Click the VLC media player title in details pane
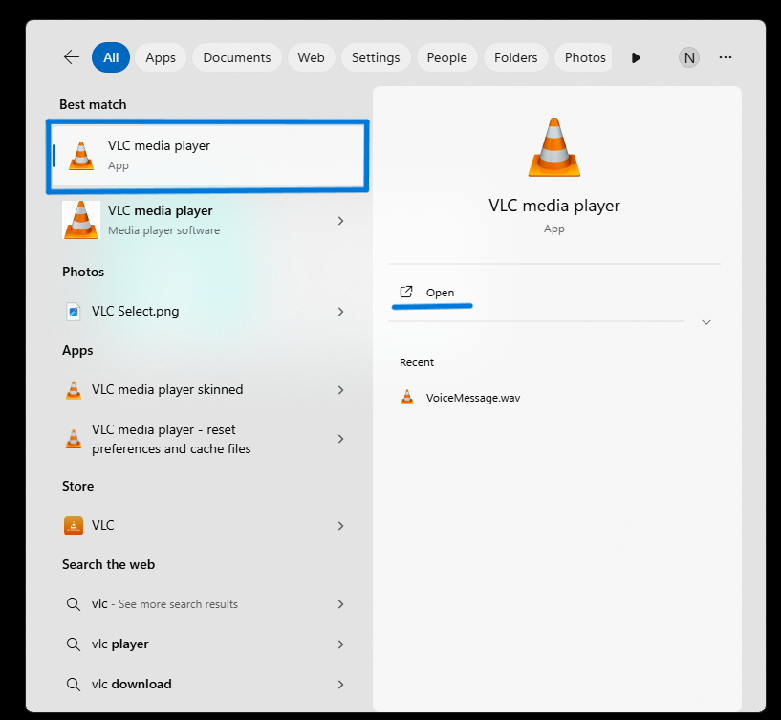The width and height of the screenshot is (781, 720). (x=553, y=206)
